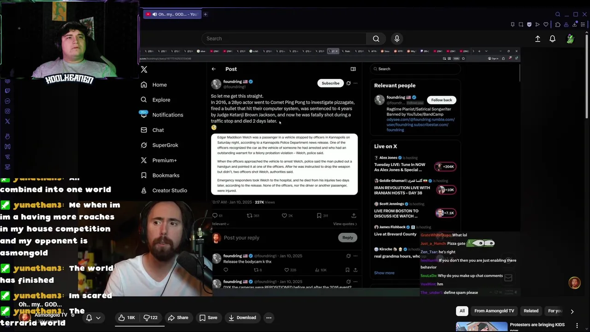Viewport: 590px width, 332px height.
Task: Open SuperGrok in X sidebar
Action: [159, 145]
